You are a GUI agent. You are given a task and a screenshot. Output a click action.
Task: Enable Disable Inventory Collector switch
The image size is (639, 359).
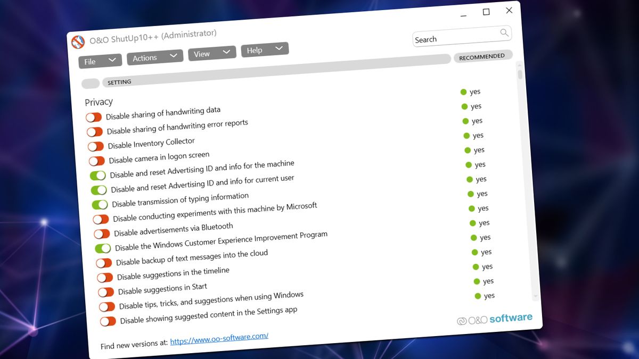(x=96, y=146)
